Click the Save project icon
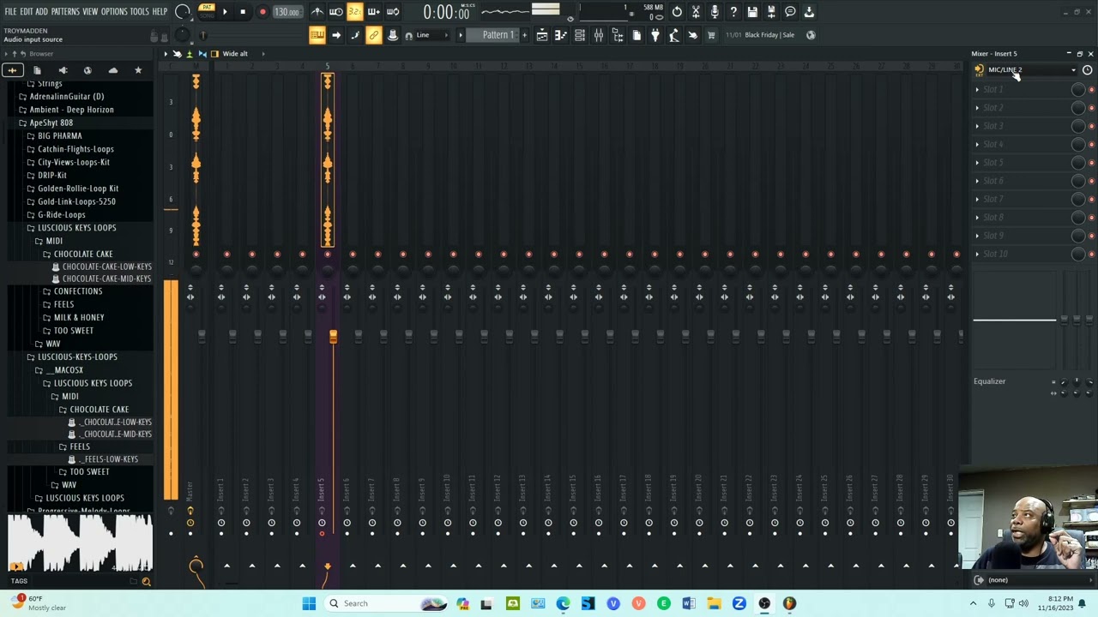This screenshot has width=1098, height=617. click(752, 12)
